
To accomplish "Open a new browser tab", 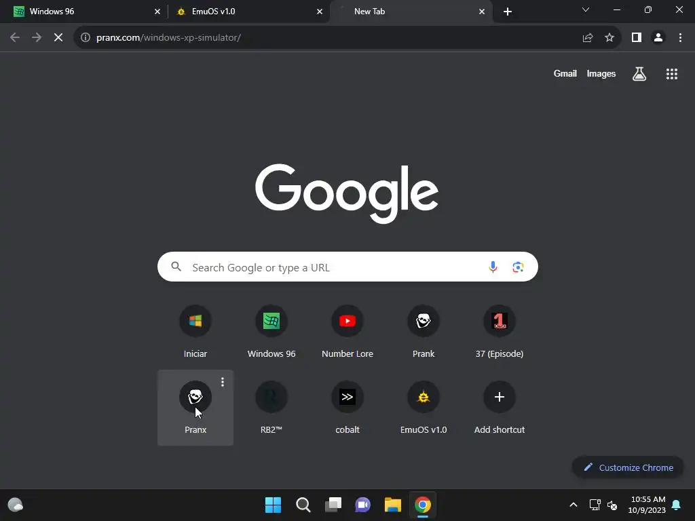I will 508,12.
